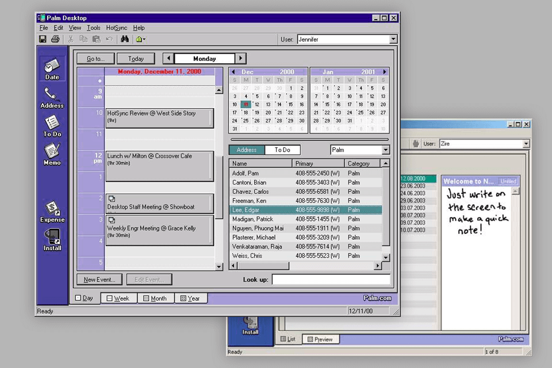Select Lunch w/ Milton @ Crossover Cafe event
552x368 pixels.
pos(159,166)
